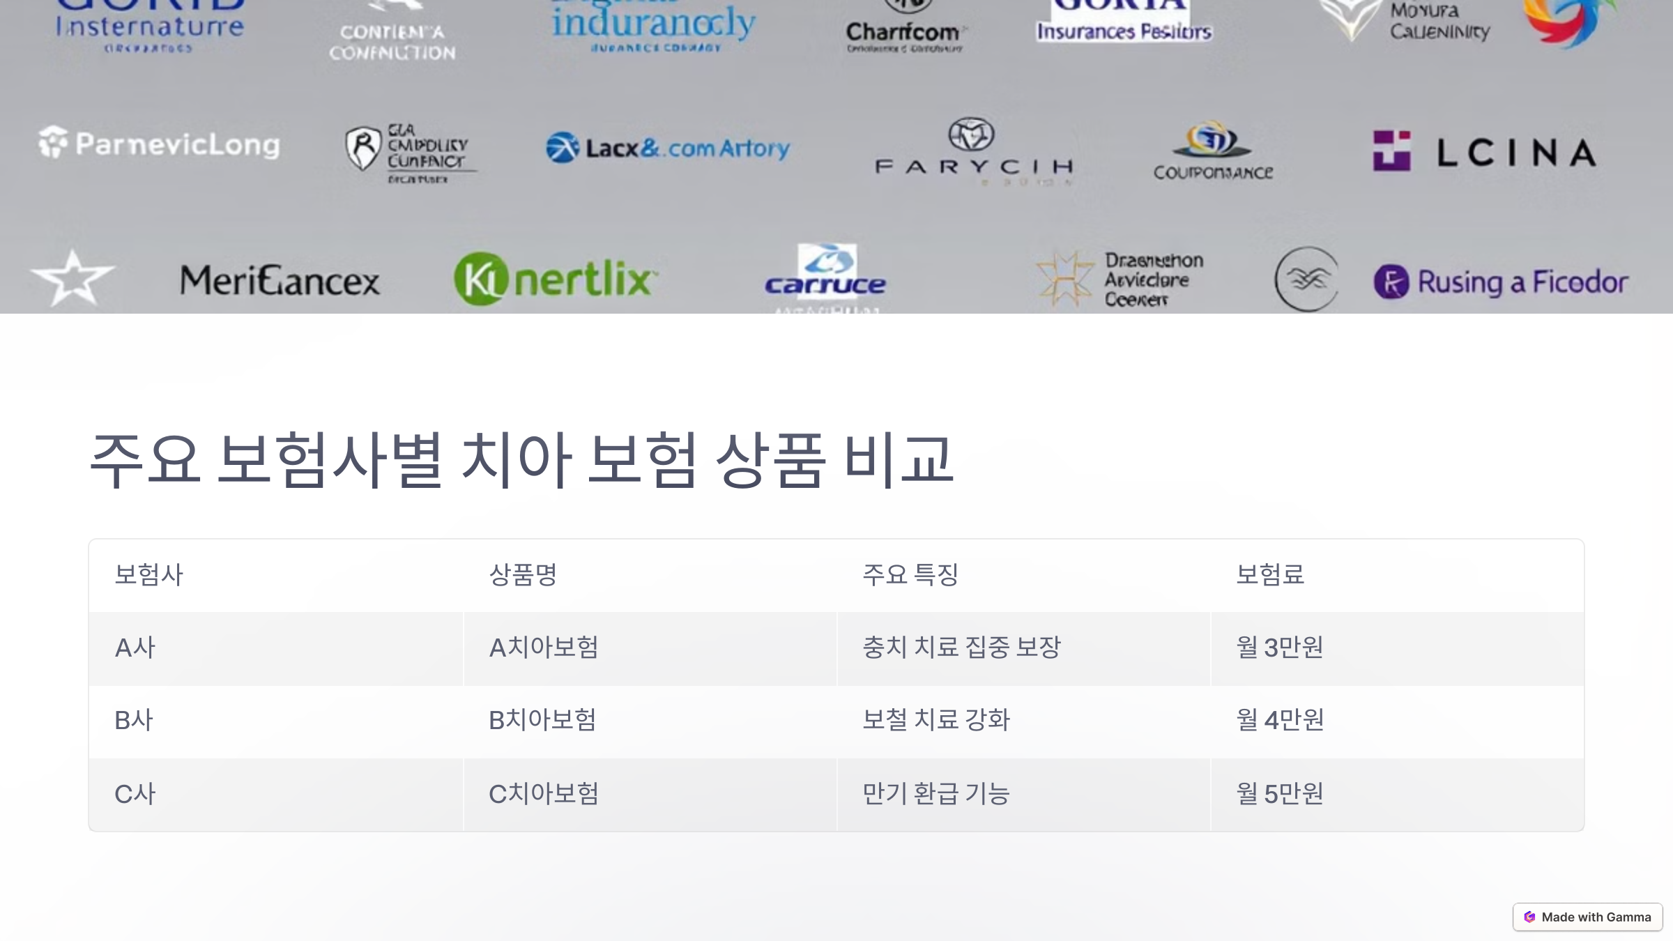The height and width of the screenshot is (941, 1673).
Task: Click the purple LCINA square logo
Action: (1391, 151)
